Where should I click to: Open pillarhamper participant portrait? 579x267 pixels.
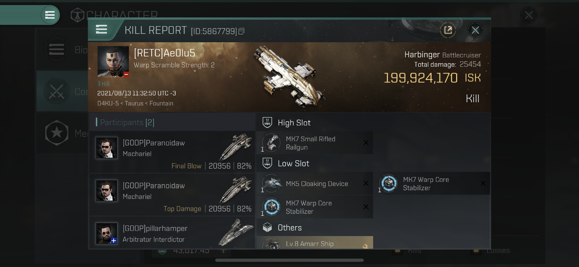[106, 233]
